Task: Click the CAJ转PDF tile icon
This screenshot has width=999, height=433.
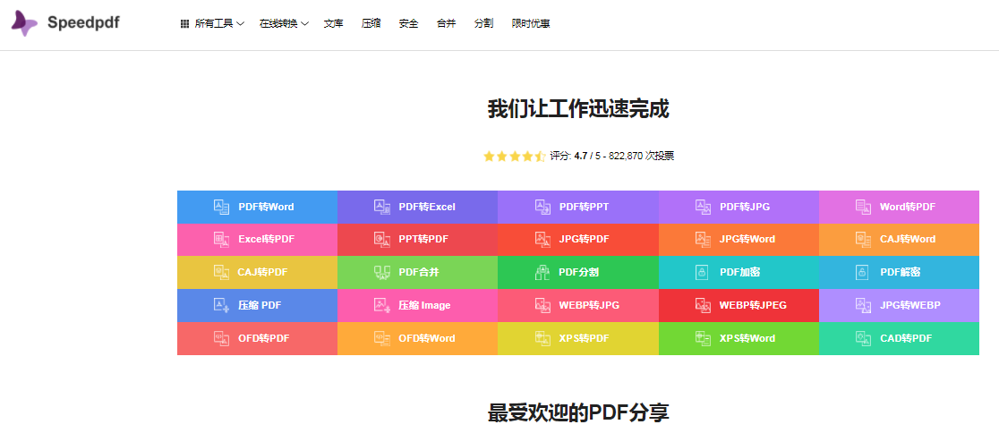Action: [221, 272]
